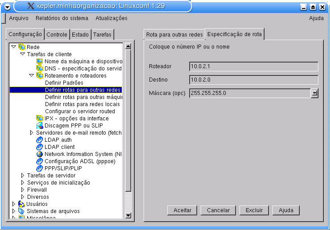Open the Relatórios do sistema menu
Screen dimensions: 330x230
[x=62, y=18]
